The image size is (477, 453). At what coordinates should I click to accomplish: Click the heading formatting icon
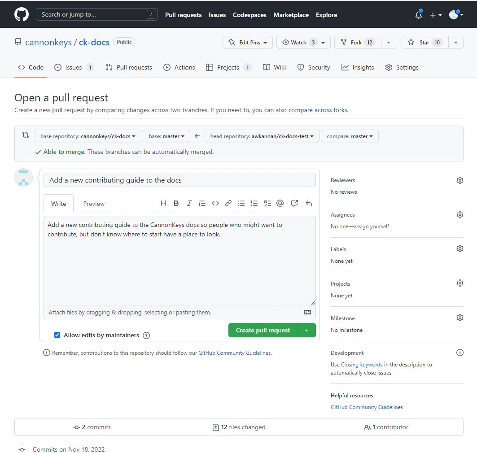pyautogui.click(x=163, y=203)
